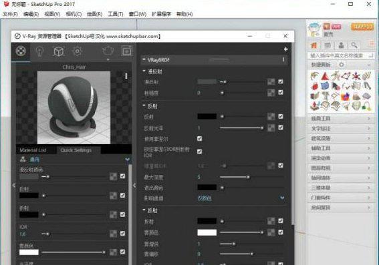
Task: Click the orange button at top of plugin panel
Action: 362,27
